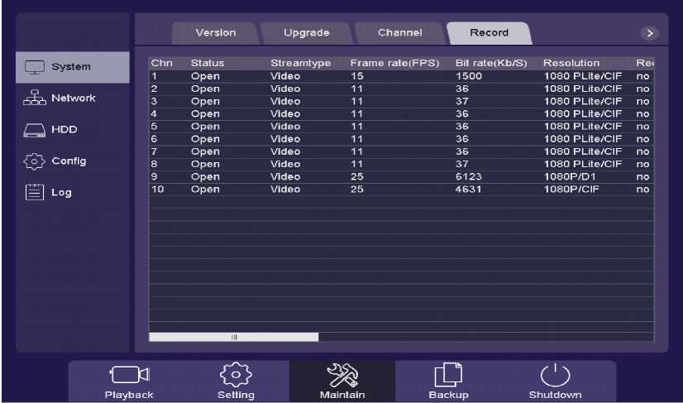Select the Record tab
The height and width of the screenshot is (403, 683).
pyautogui.click(x=489, y=33)
